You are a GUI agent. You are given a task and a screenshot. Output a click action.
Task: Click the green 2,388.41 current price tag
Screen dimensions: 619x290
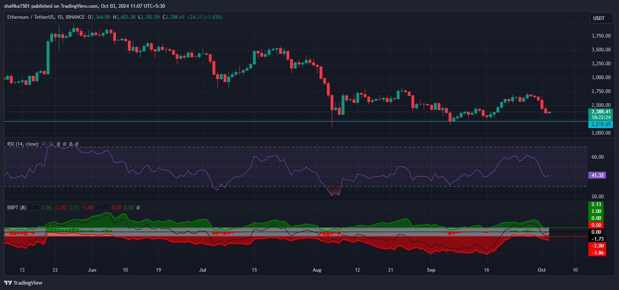click(601, 111)
